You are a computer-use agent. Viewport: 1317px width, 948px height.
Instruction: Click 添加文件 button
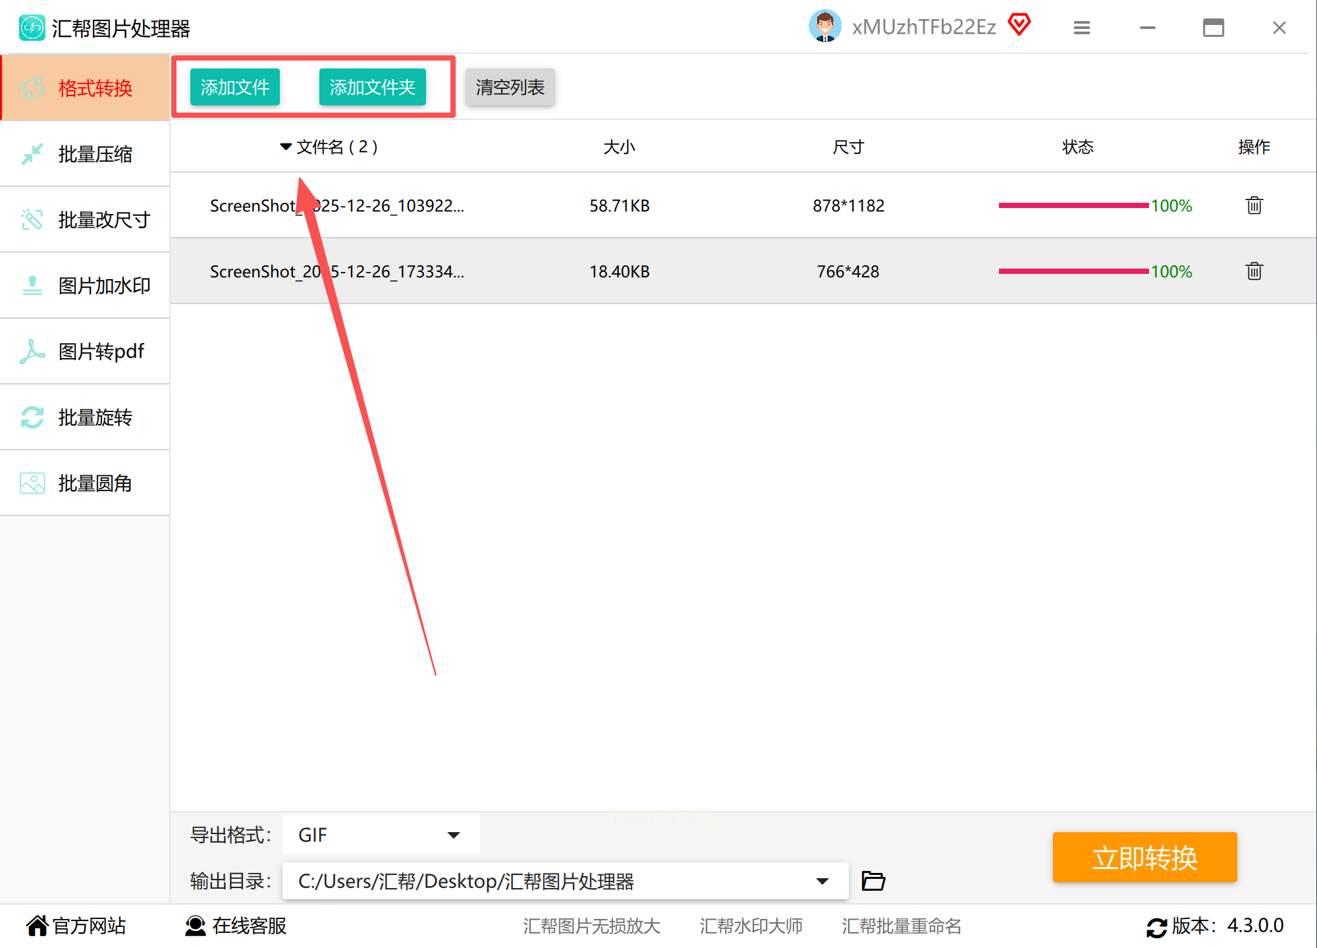coord(234,87)
